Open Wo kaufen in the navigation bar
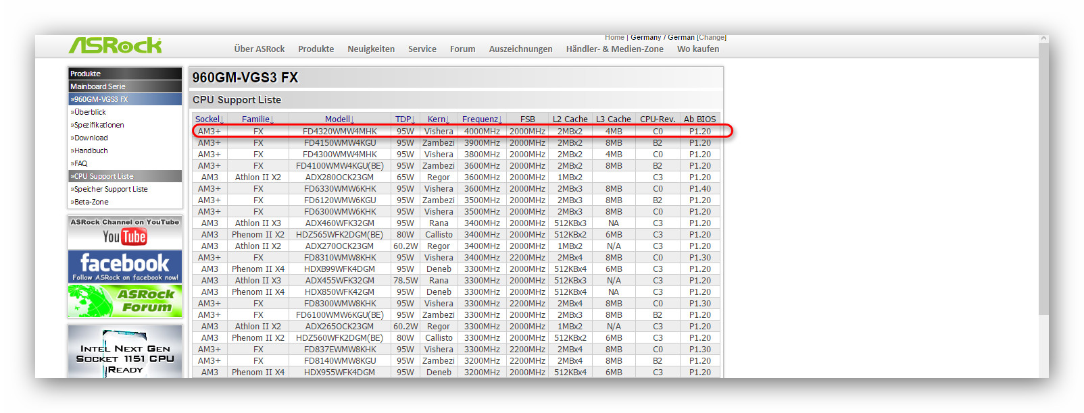 [x=698, y=49]
